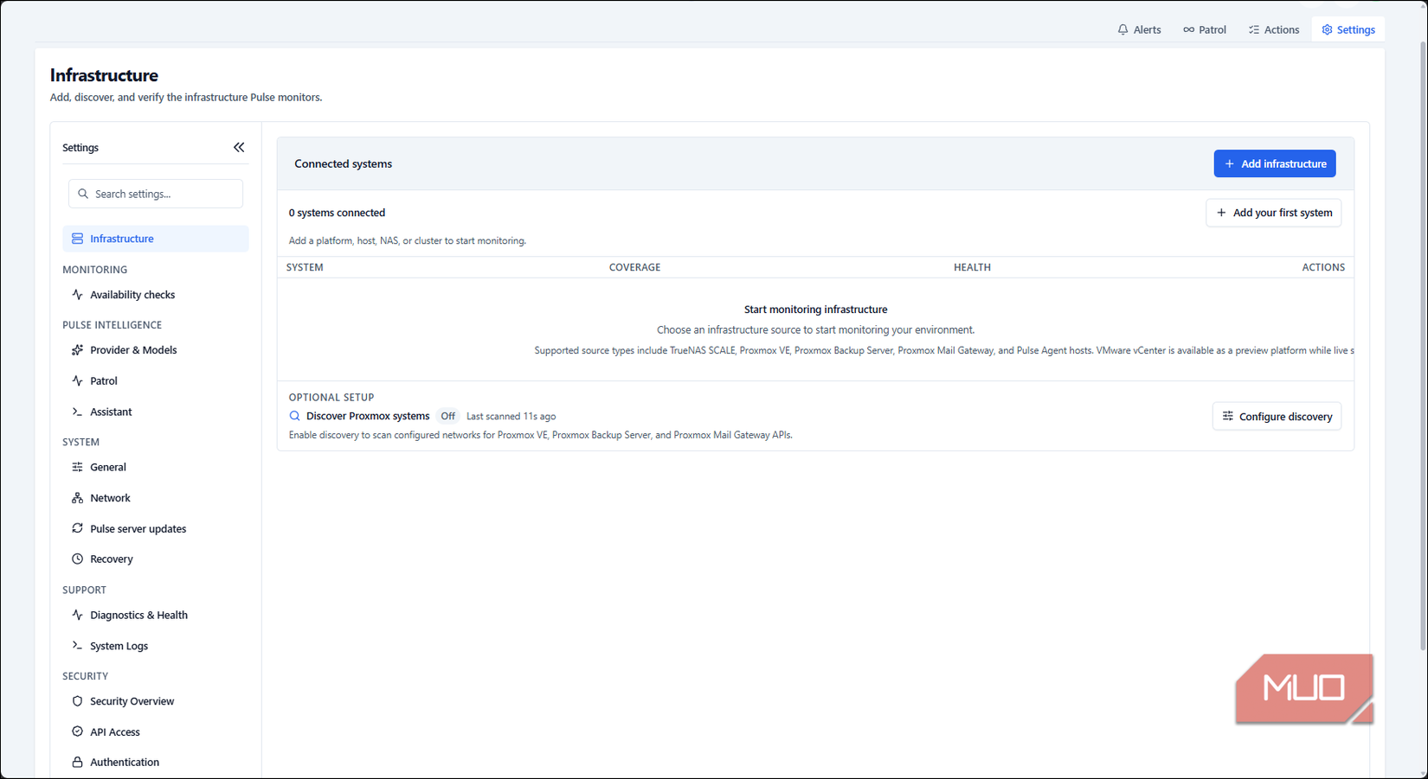Open the Configure discovery button

pos(1277,416)
